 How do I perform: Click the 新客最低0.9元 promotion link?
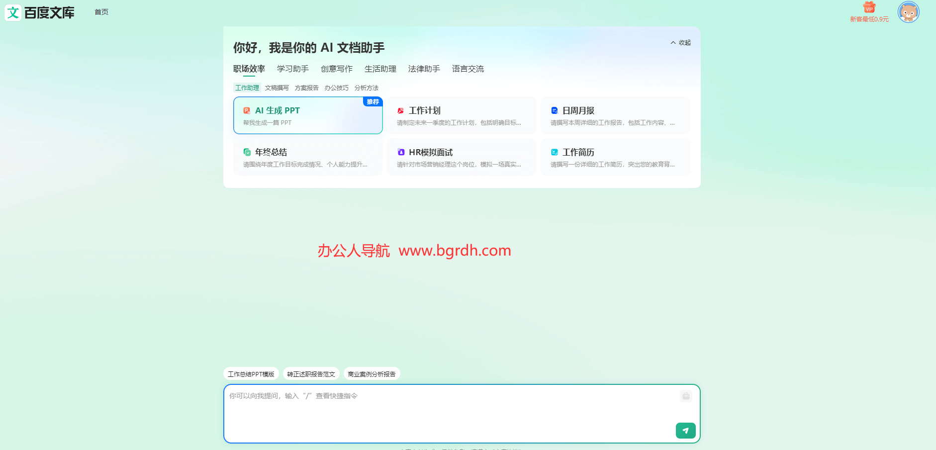click(868, 19)
